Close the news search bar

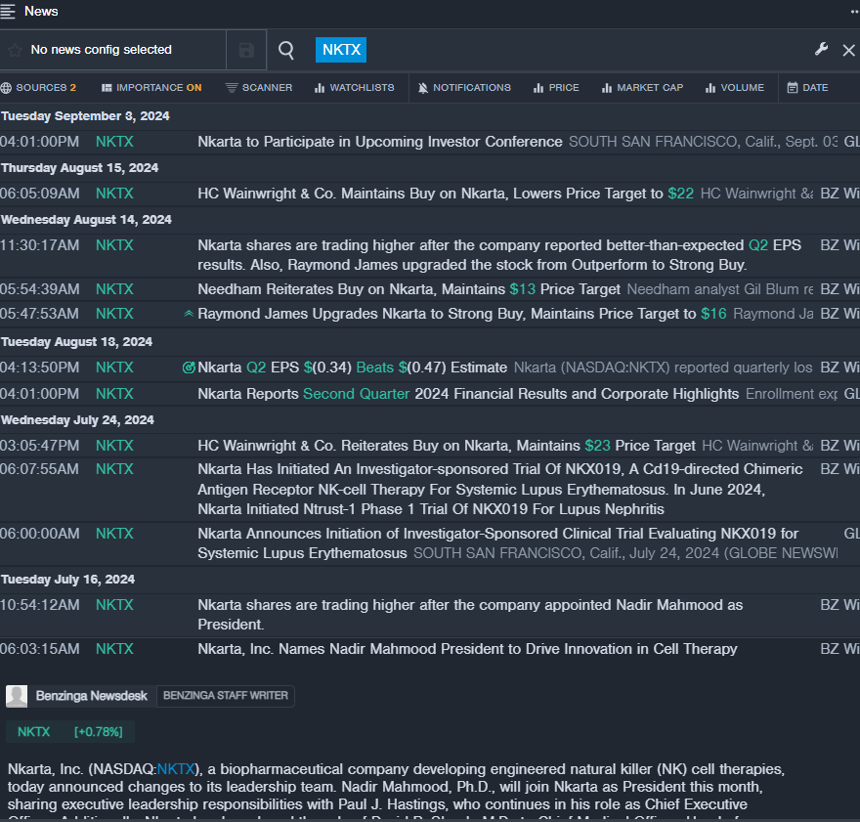point(848,50)
